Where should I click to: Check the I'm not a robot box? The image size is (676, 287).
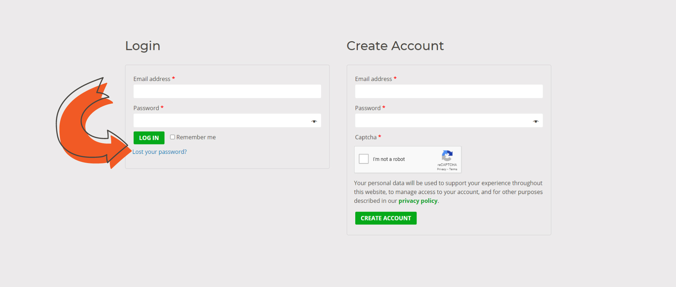click(x=364, y=159)
